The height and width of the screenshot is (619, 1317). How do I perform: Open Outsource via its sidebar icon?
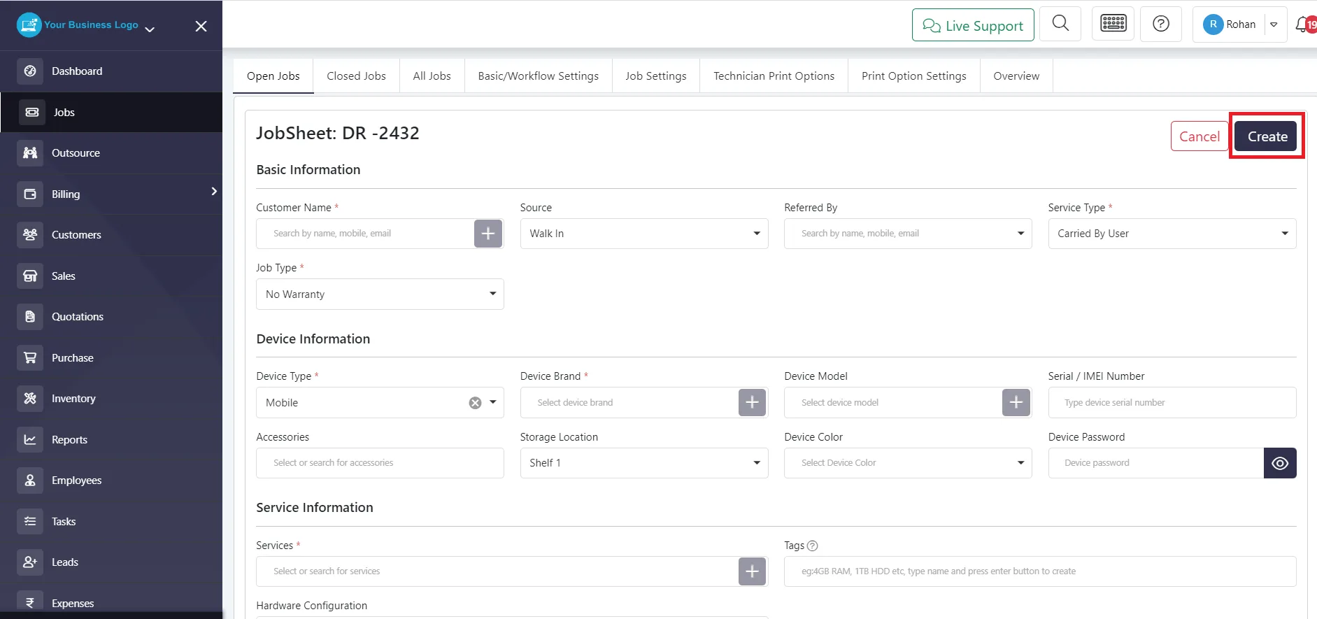(x=30, y=152)
